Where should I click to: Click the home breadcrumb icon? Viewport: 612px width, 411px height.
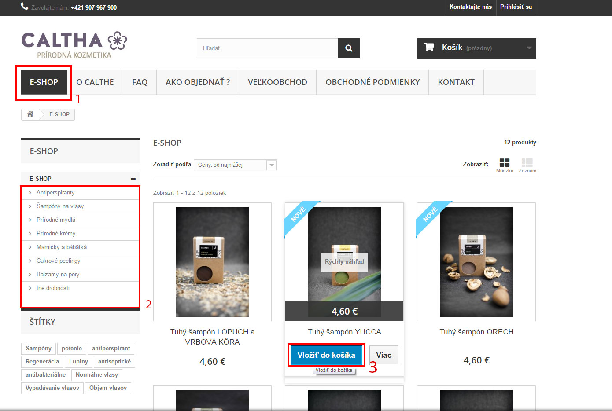[30, 114]
